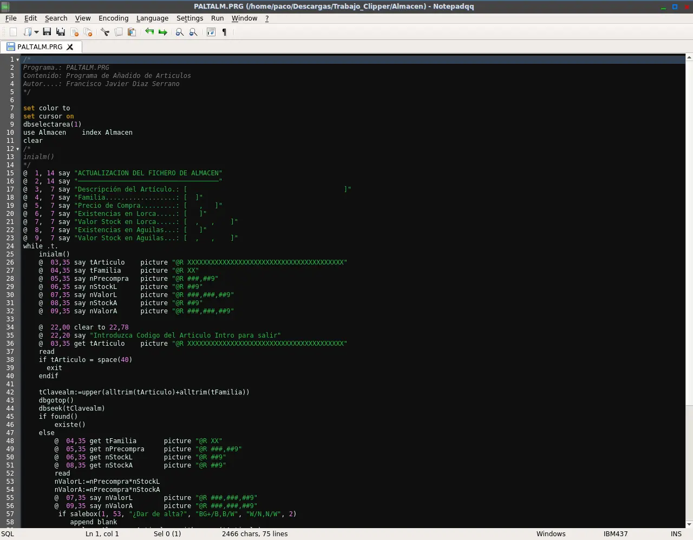Click the save-state icon on the PALTALM.PRG tab

(10, 47)
